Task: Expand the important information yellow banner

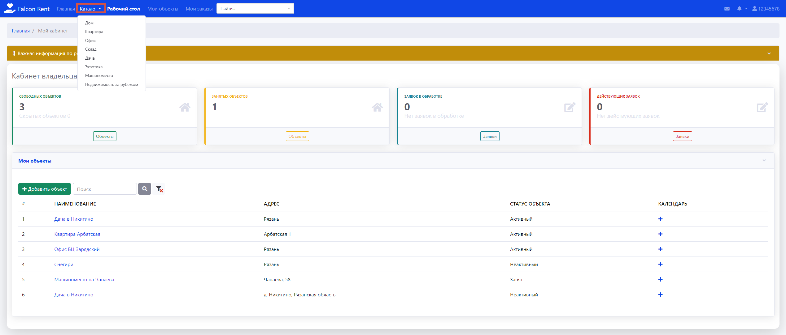Action: tap(769, 53)
